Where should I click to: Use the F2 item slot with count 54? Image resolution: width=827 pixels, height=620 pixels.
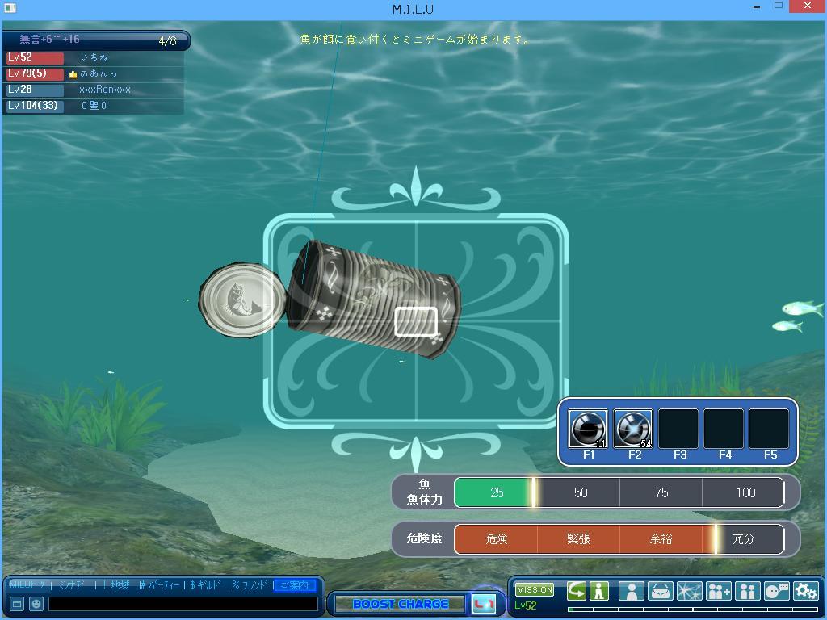pos(633,429)
